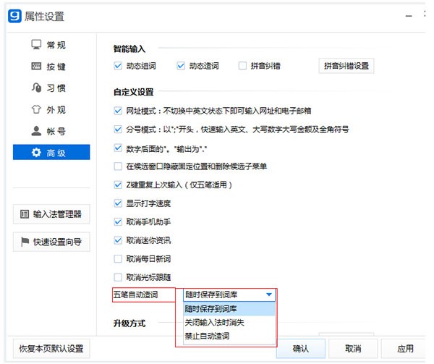The image size is (434, 364).
Task: Launch 快速设置向导 quick setup wizard
Action: (51, 242)
